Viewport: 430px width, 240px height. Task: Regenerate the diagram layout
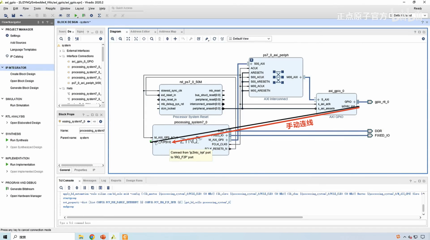215,39
